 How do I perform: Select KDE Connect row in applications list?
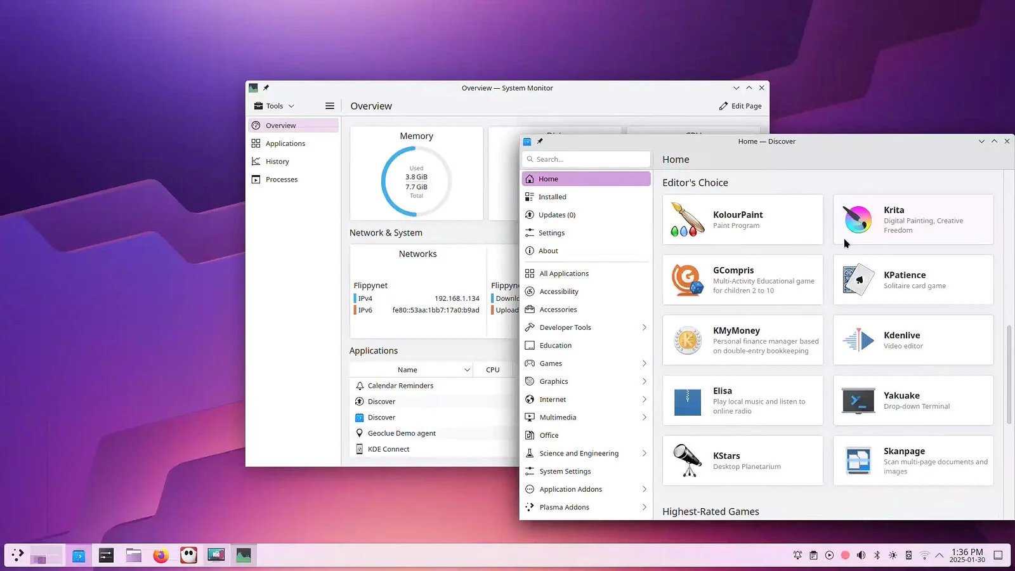pos(434,449)
